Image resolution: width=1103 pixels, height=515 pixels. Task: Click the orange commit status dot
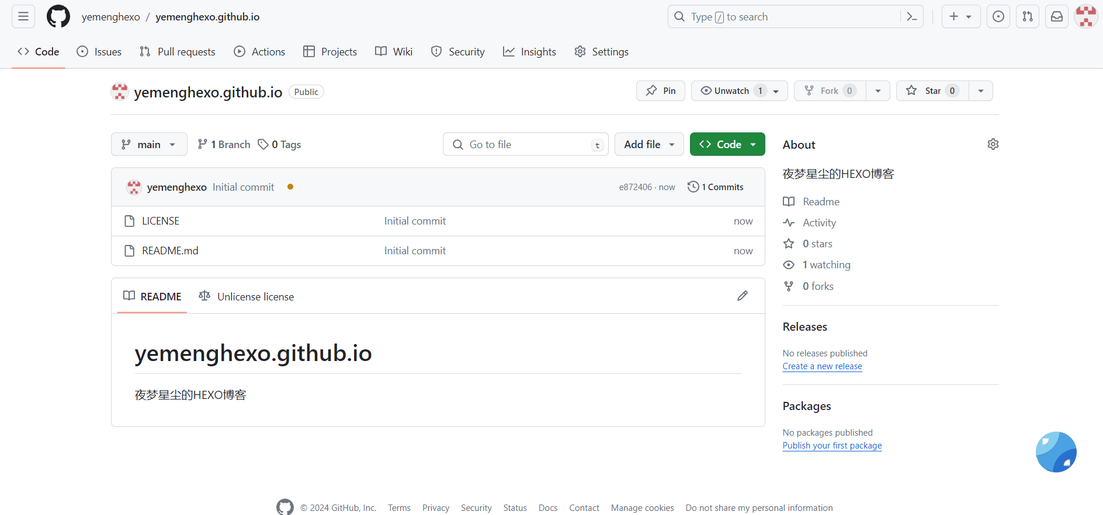pos(290,187)
